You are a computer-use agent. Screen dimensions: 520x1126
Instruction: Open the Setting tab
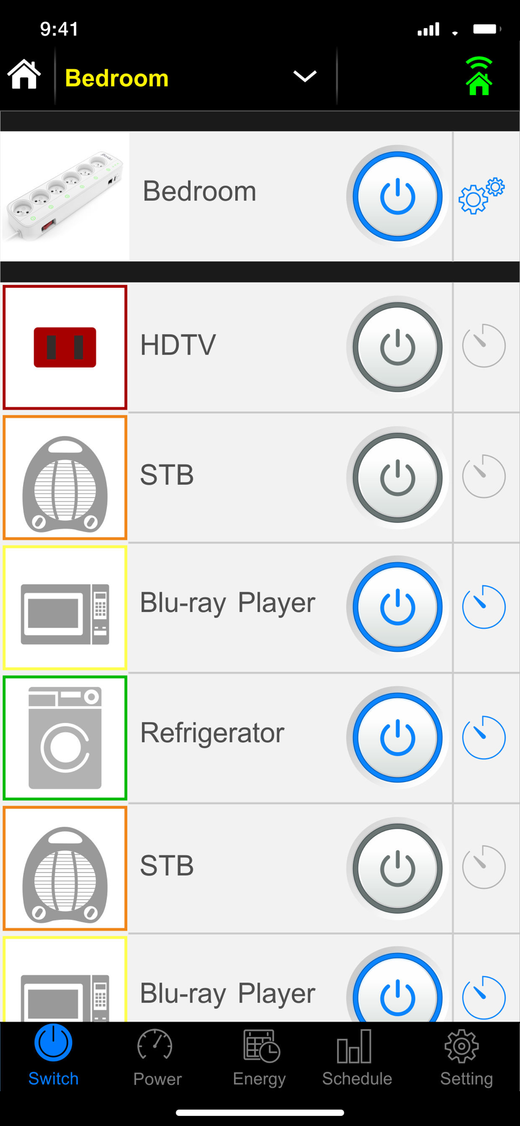(x=466, y=1058)
